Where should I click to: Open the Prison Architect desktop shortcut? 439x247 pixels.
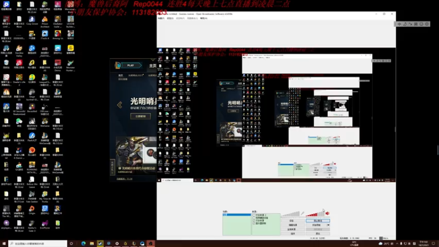45,21
